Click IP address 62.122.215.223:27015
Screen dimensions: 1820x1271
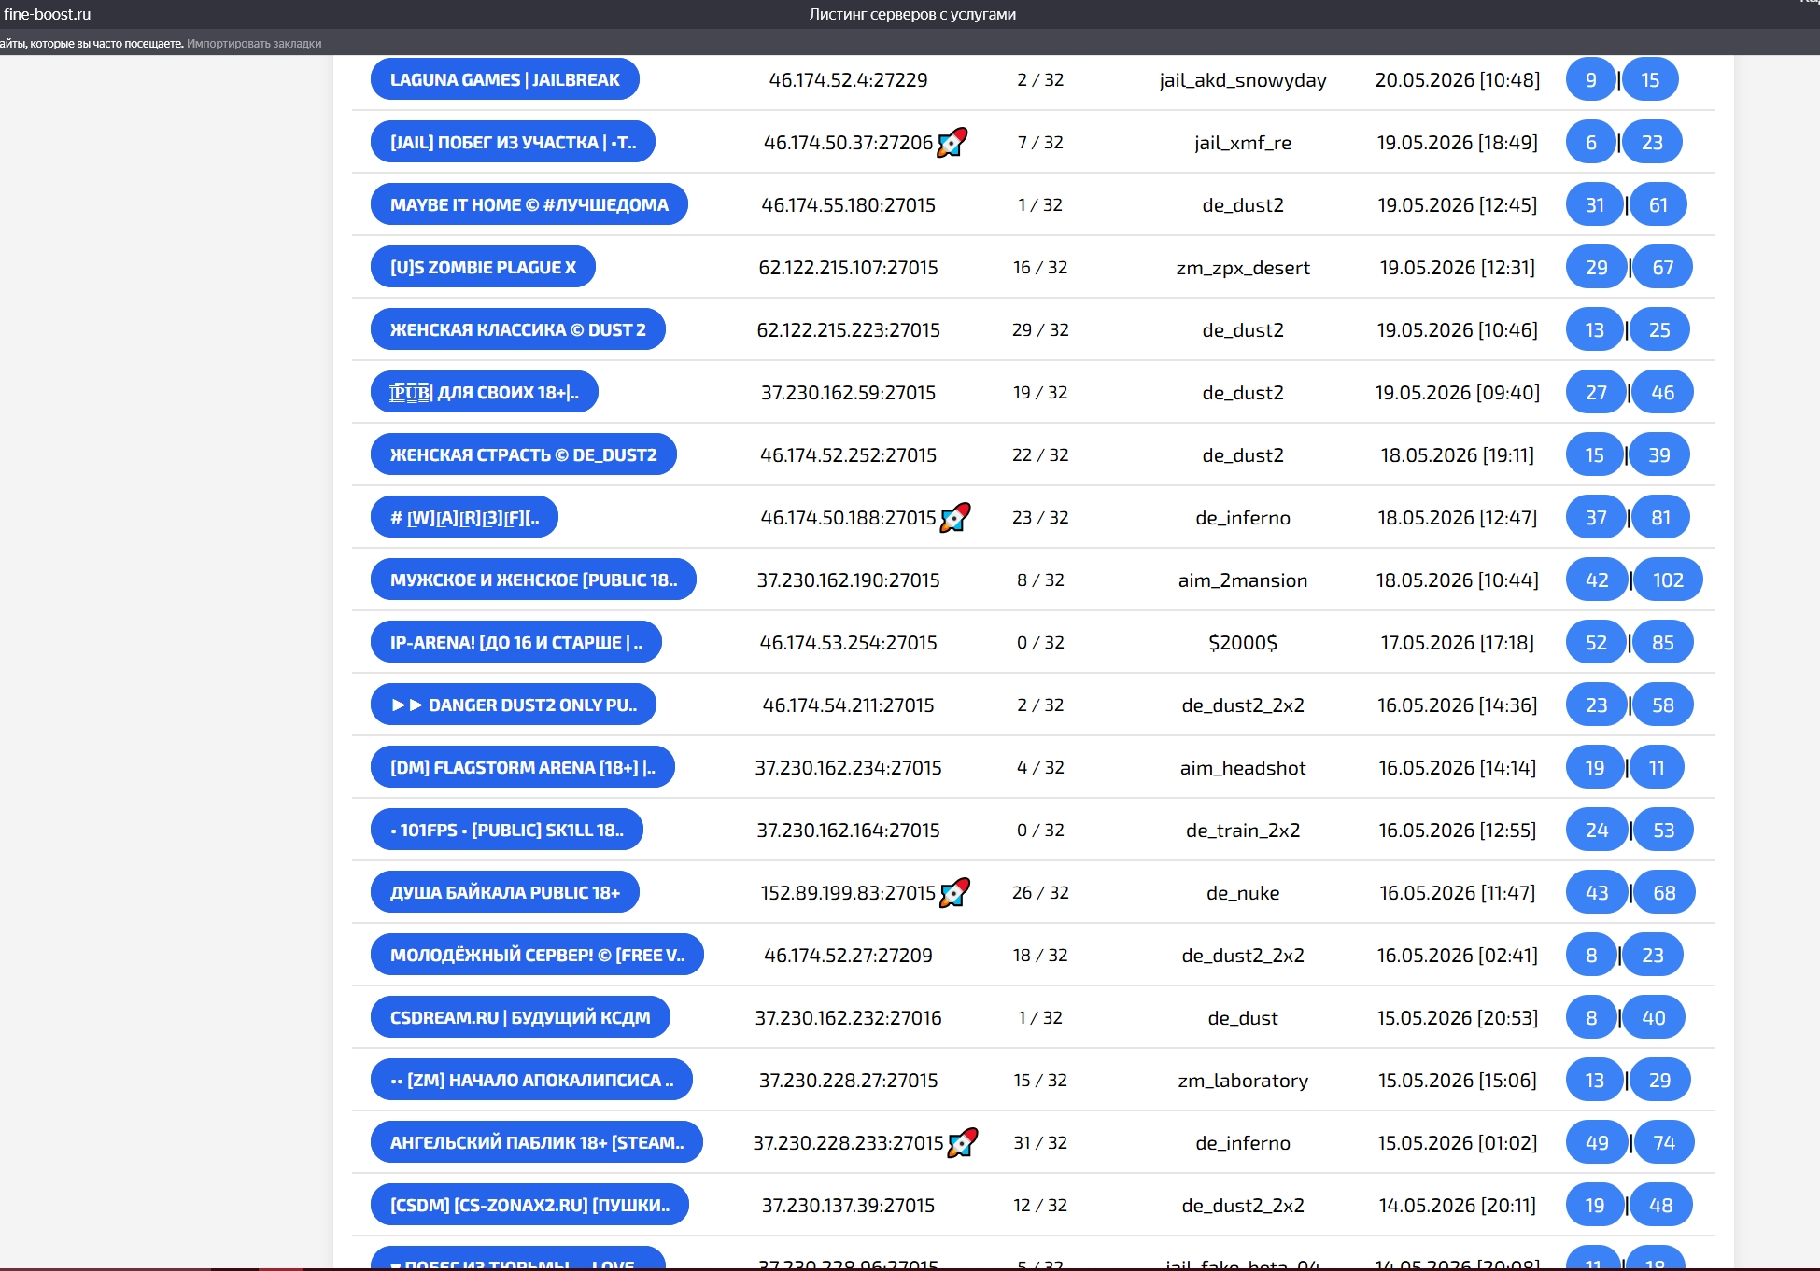pos(848,329)
